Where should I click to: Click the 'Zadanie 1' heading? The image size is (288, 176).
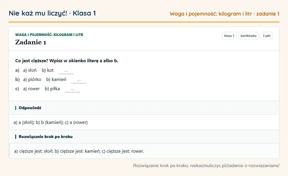tap(31, 42)
